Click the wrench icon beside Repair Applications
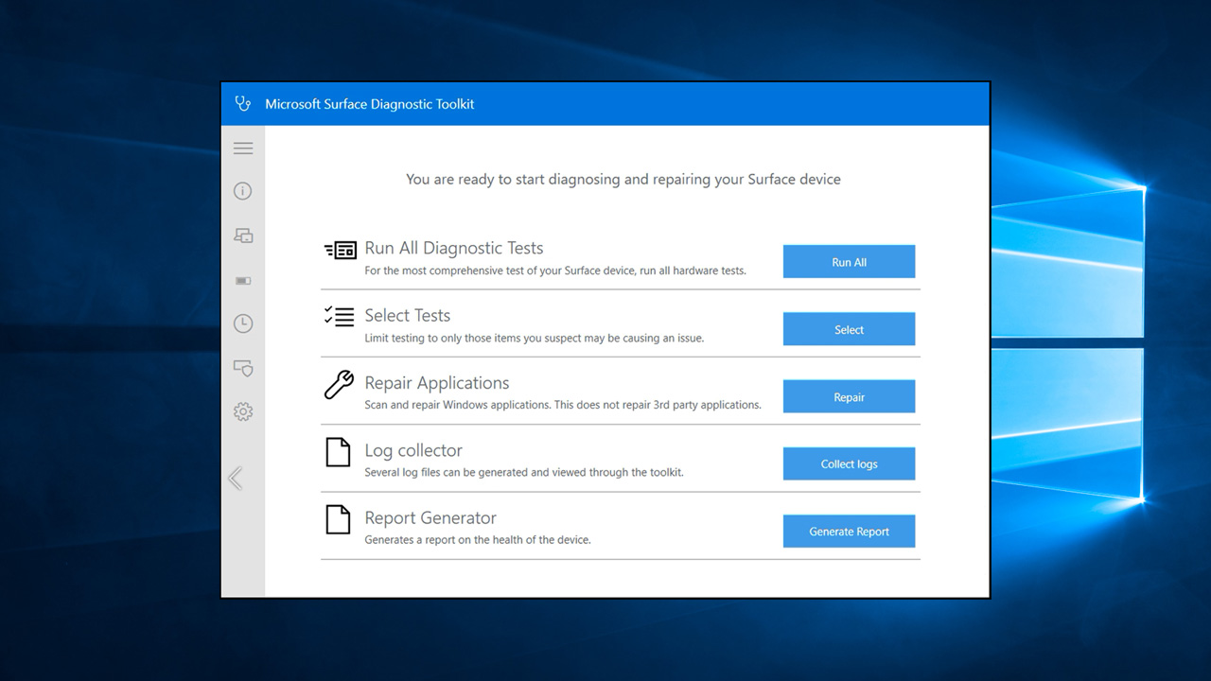Image resolution: width=1211 pixels, height=681 pixels. pos(339,385)
